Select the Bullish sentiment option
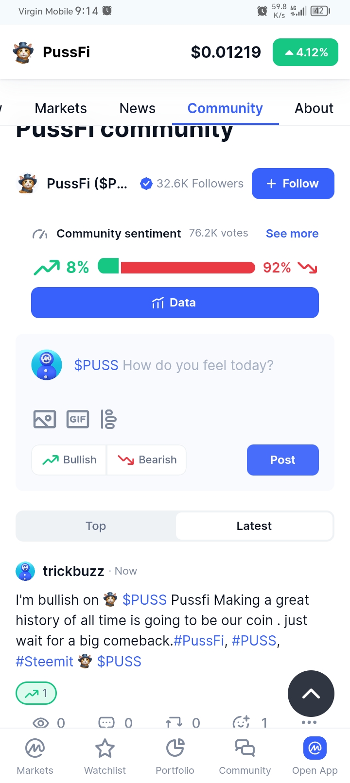 tap(70, 460)
